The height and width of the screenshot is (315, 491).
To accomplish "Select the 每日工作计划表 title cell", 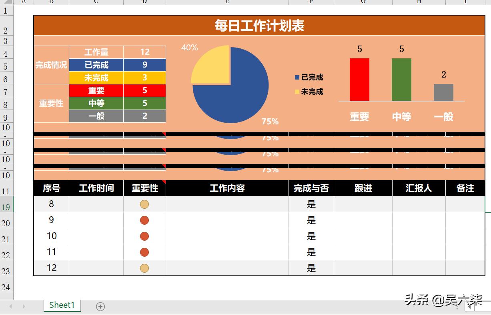I will [x=259, y=25].
